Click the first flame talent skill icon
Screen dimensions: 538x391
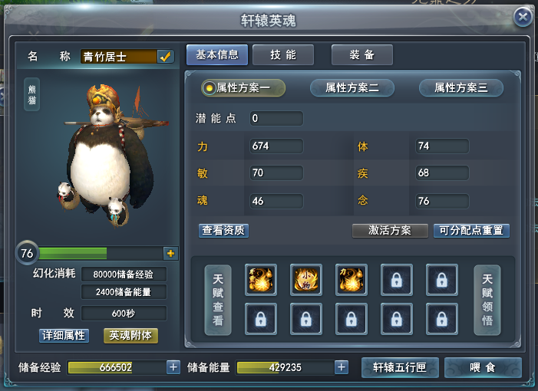coord(261,280)
